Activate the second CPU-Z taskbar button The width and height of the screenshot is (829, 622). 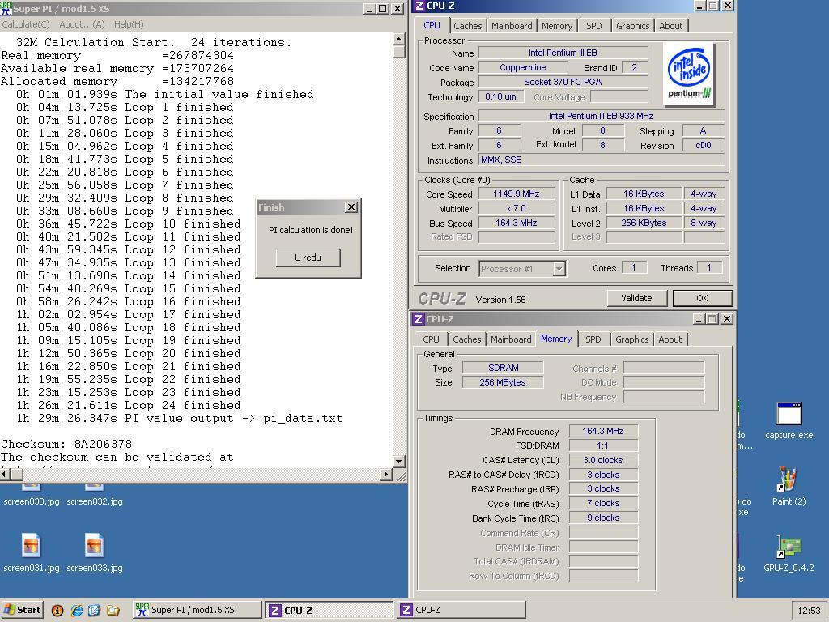(461, 610)
